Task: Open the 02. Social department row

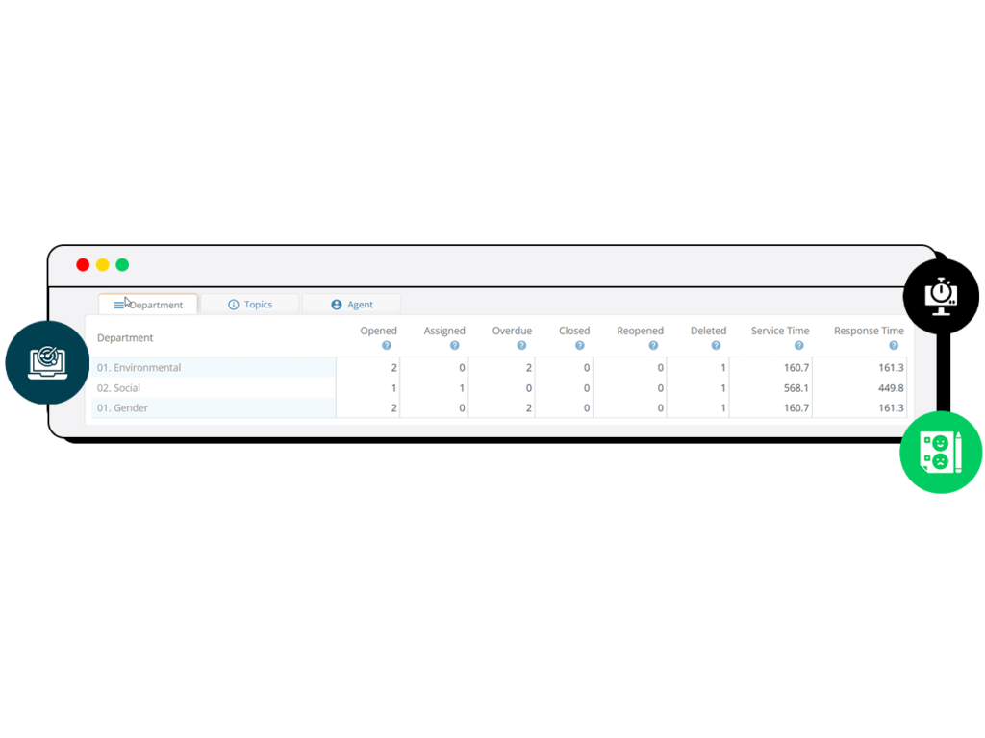Action: tap(118, 388)
